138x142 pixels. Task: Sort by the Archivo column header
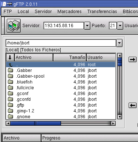(x=34, y=57)
